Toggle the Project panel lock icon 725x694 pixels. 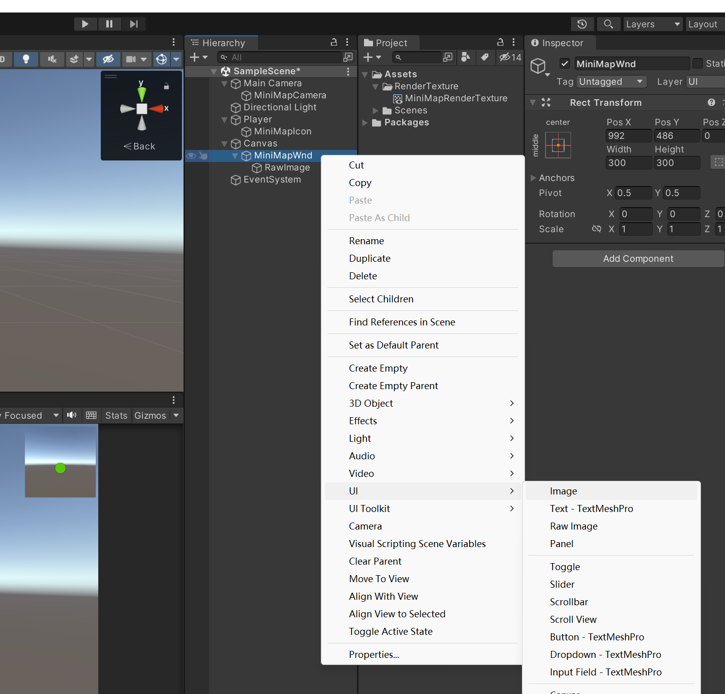(500, 42)
